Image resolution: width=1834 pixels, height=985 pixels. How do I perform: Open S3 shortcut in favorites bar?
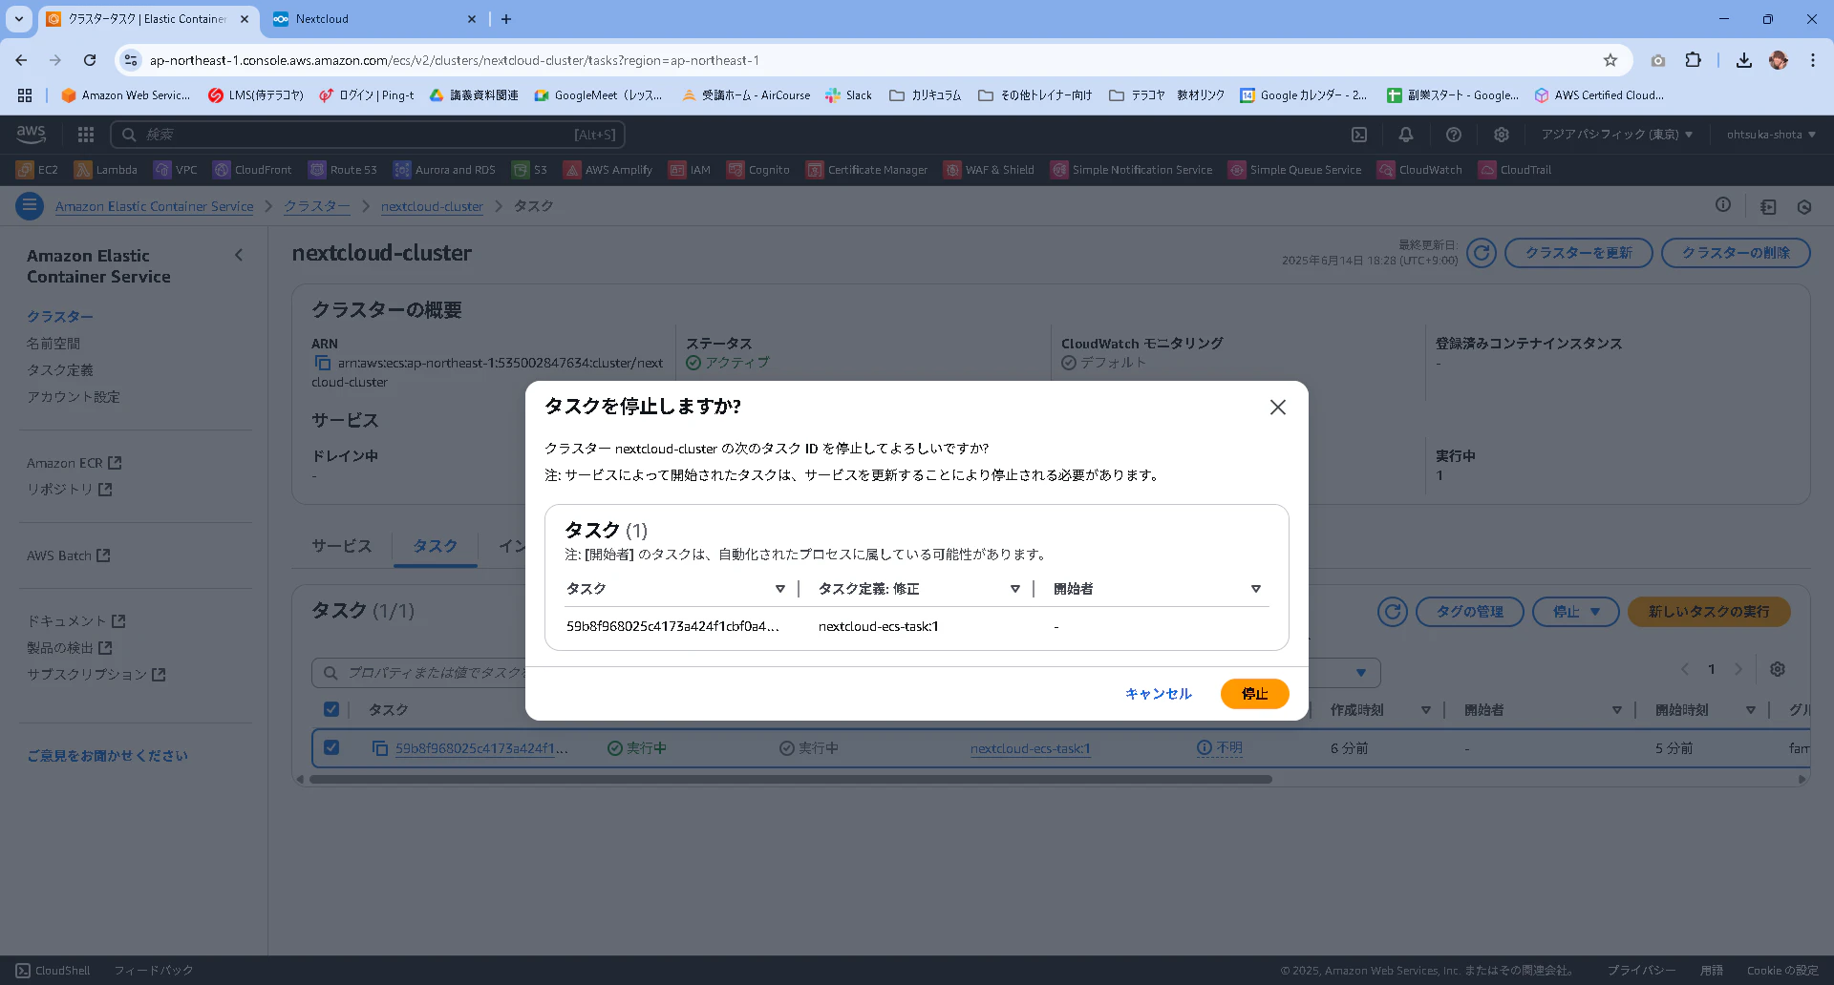tap(530, 170)
